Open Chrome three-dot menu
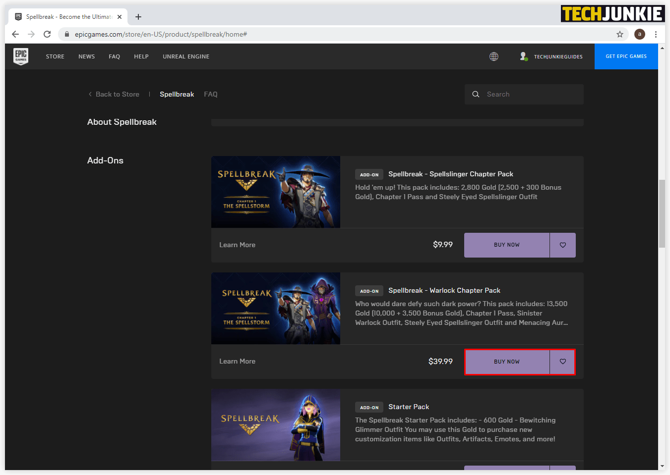The image size is (670, 475). (x=656, y=34)
